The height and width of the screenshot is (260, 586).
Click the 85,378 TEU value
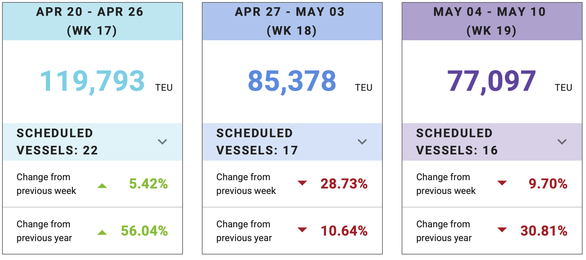point(292,81)
